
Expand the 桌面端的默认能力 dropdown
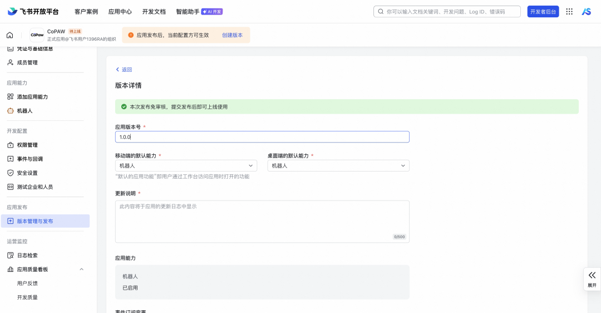[338, 165]
